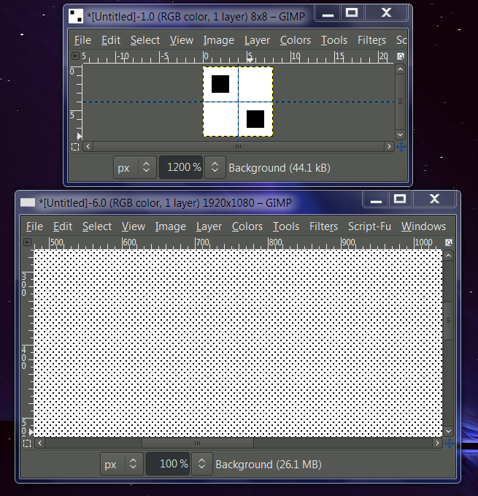
Task: Open Colors menu in the 8x8 image window
Action: pyautogui.click(x=295, y=40)
